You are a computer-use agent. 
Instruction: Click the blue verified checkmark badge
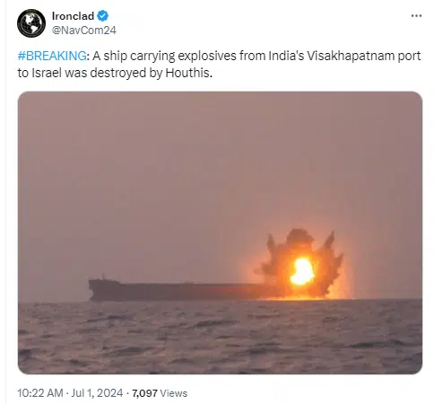103,16
